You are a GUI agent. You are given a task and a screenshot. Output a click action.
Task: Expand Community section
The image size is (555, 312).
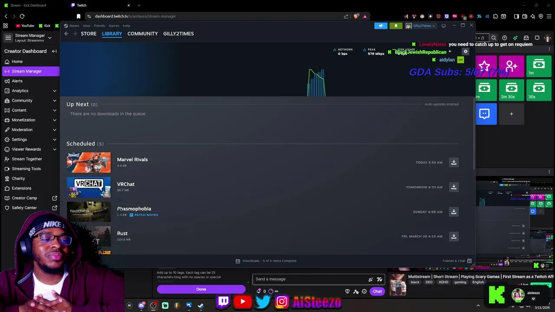(x=30, y=101)
